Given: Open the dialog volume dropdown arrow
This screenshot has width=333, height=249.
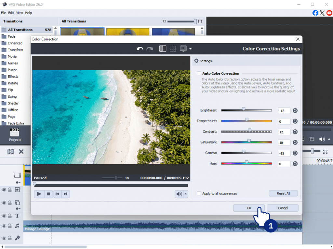Looking at the screenshot, I should (186, 194).
